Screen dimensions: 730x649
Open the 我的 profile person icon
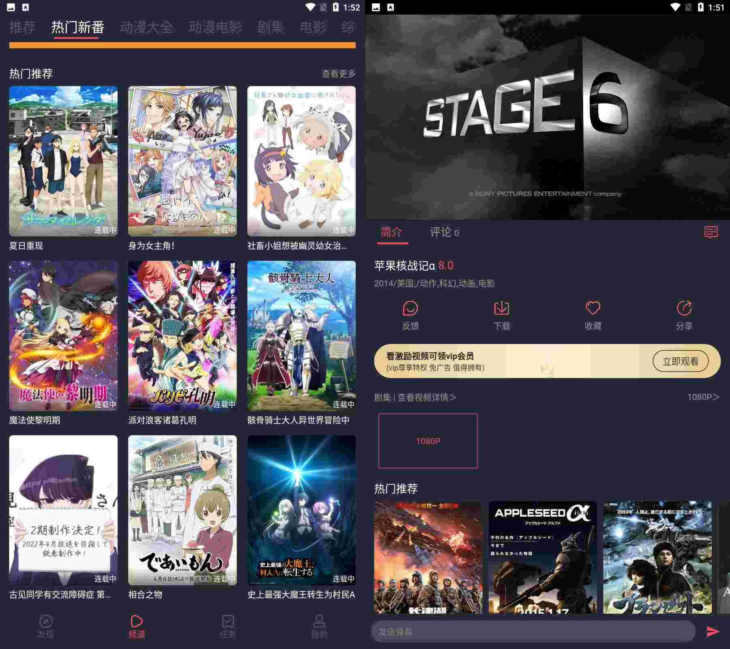pyautogui.click(x=319, y=621)
